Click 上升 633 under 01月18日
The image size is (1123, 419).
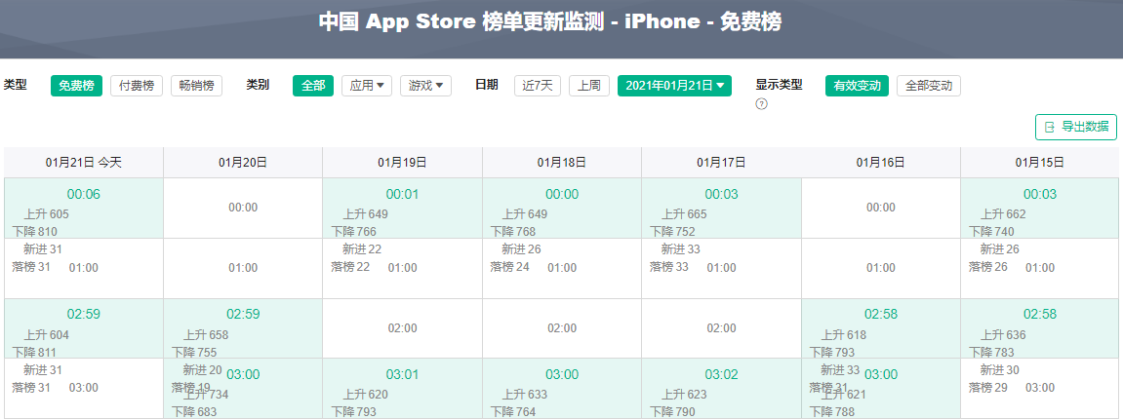coord(525,395)
